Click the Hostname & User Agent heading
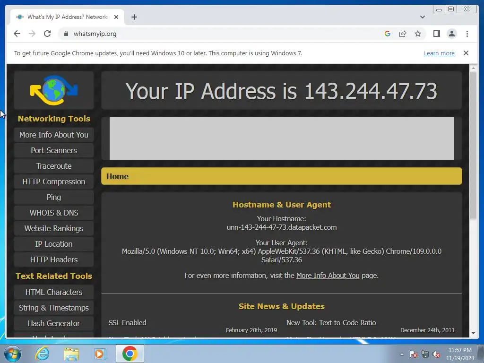The width and height of the screenshot is (484, 363). 282,205
